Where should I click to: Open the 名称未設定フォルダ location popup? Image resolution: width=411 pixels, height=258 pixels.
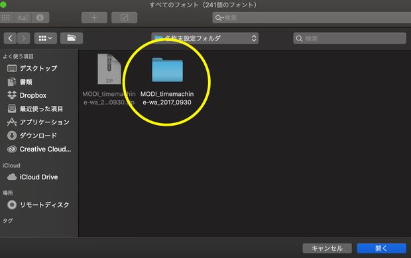205,38
